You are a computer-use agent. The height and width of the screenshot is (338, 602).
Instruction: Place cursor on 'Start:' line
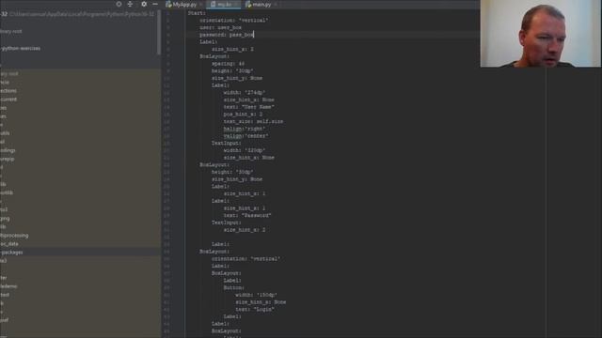(x=197, y=13)
